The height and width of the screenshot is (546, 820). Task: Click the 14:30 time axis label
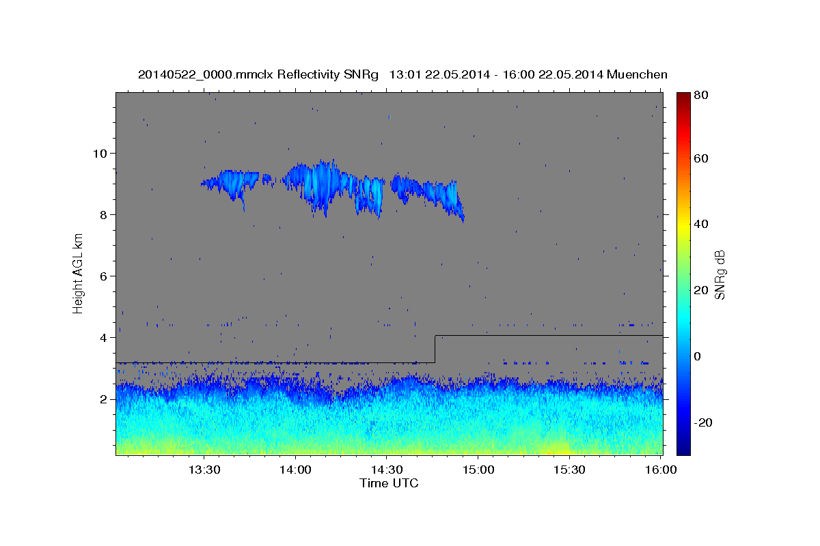point(386,470)
